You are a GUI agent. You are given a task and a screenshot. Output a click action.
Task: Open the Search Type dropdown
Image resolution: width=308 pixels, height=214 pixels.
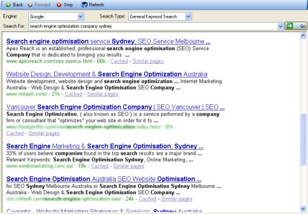click(160, 16)
